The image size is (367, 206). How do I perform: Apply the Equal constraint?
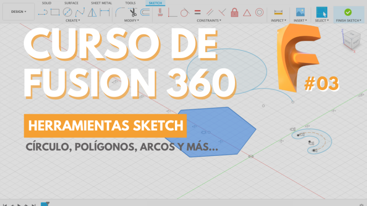[x=197, y=12]
